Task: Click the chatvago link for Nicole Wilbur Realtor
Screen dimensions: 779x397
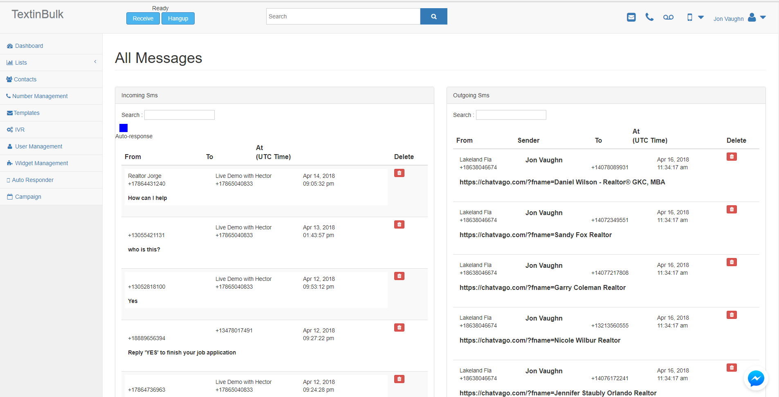Action: [x=540, y=340]
